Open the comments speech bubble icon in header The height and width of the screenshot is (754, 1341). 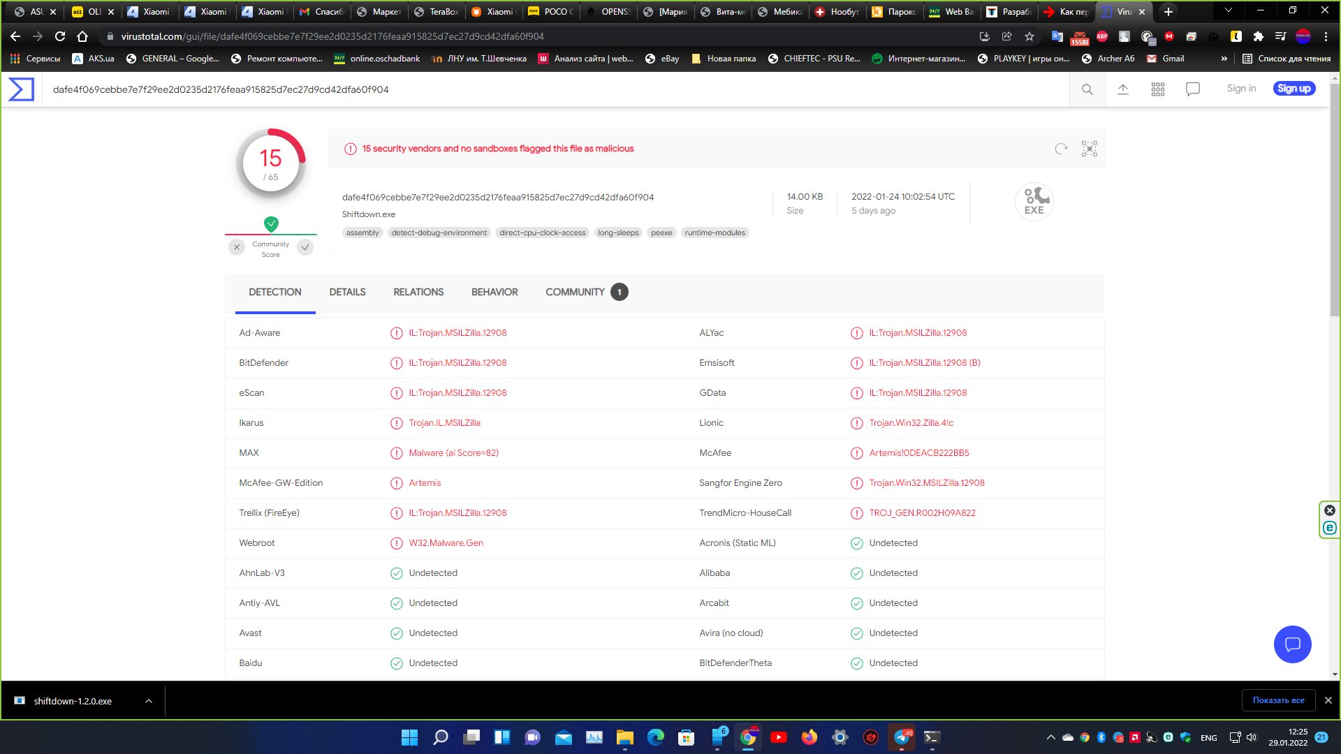tap(1193, 89)
